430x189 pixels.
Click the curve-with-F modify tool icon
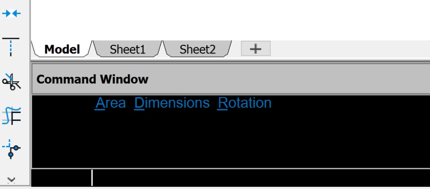coord(12,115)
